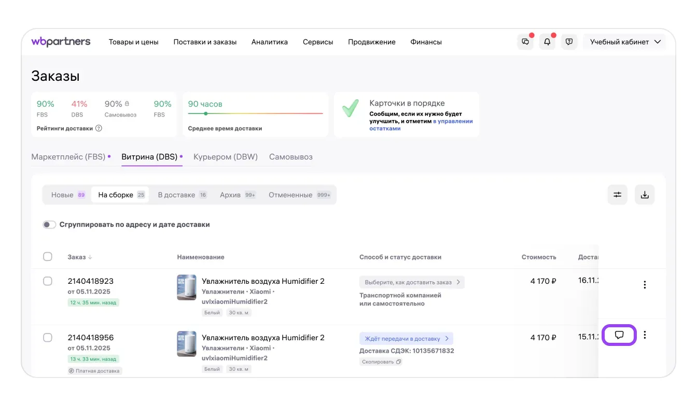The width and height of the screenshot is (697, 406).
Task: Tick the checkbox for order 2140418956
Action: point(48,337)
